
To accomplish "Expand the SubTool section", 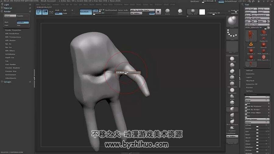I will (249, 70).
